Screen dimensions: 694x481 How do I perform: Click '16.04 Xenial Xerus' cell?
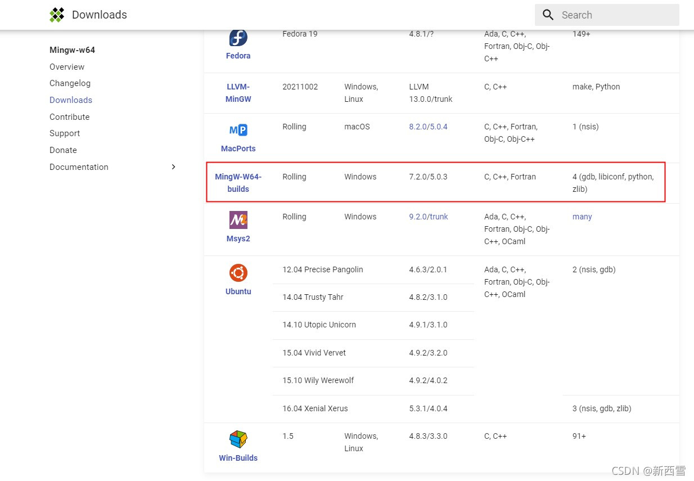click(315, 408)
